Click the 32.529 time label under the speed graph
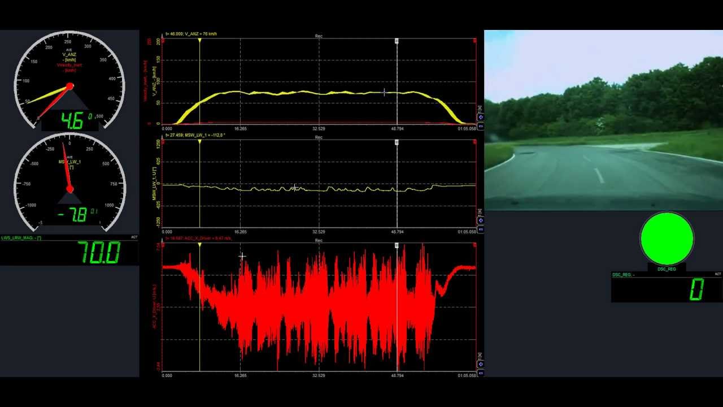 pyautogui.click(x=319, y=129)
